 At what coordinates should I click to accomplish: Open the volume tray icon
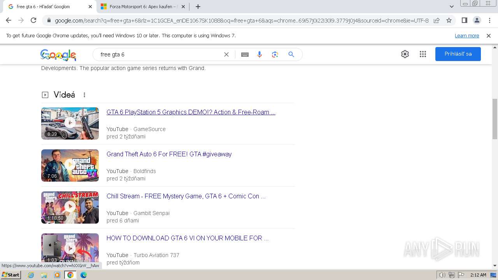[x=442, y=275]
